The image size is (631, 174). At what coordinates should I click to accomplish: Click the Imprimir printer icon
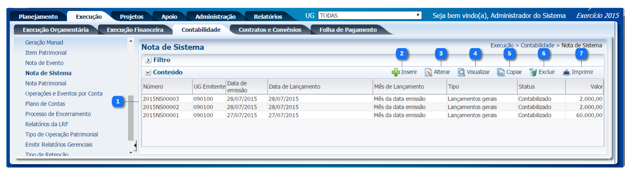pos(566,72)
